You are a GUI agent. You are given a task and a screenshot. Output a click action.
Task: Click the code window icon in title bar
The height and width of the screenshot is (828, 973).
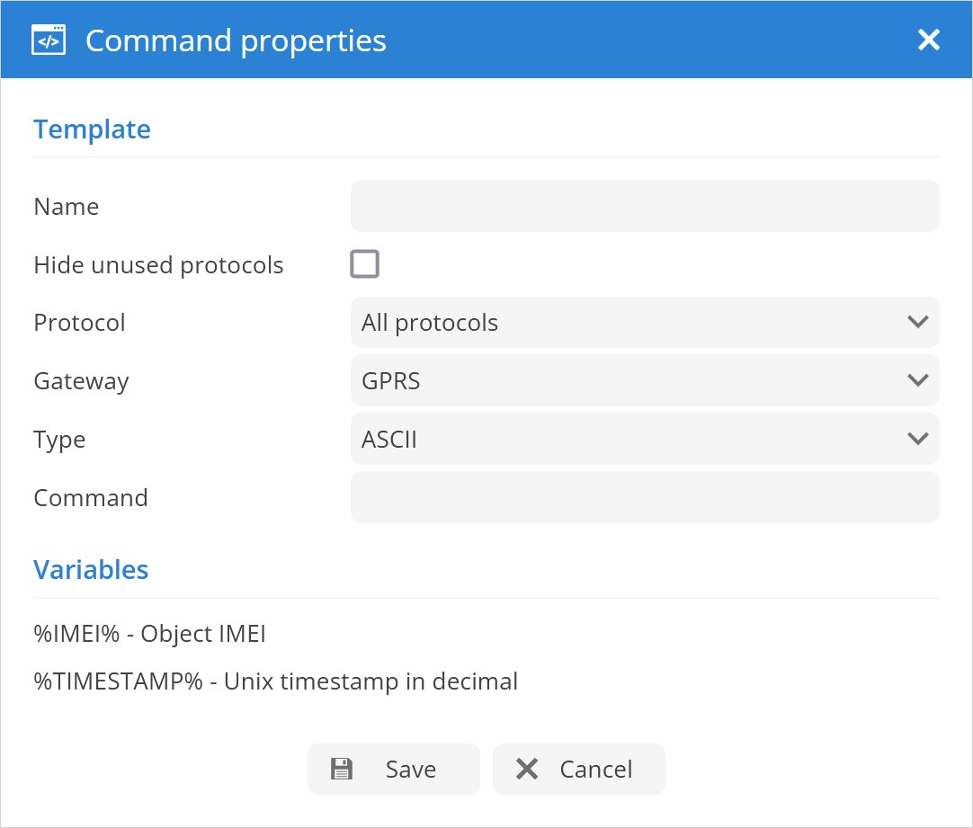(49, 40)
